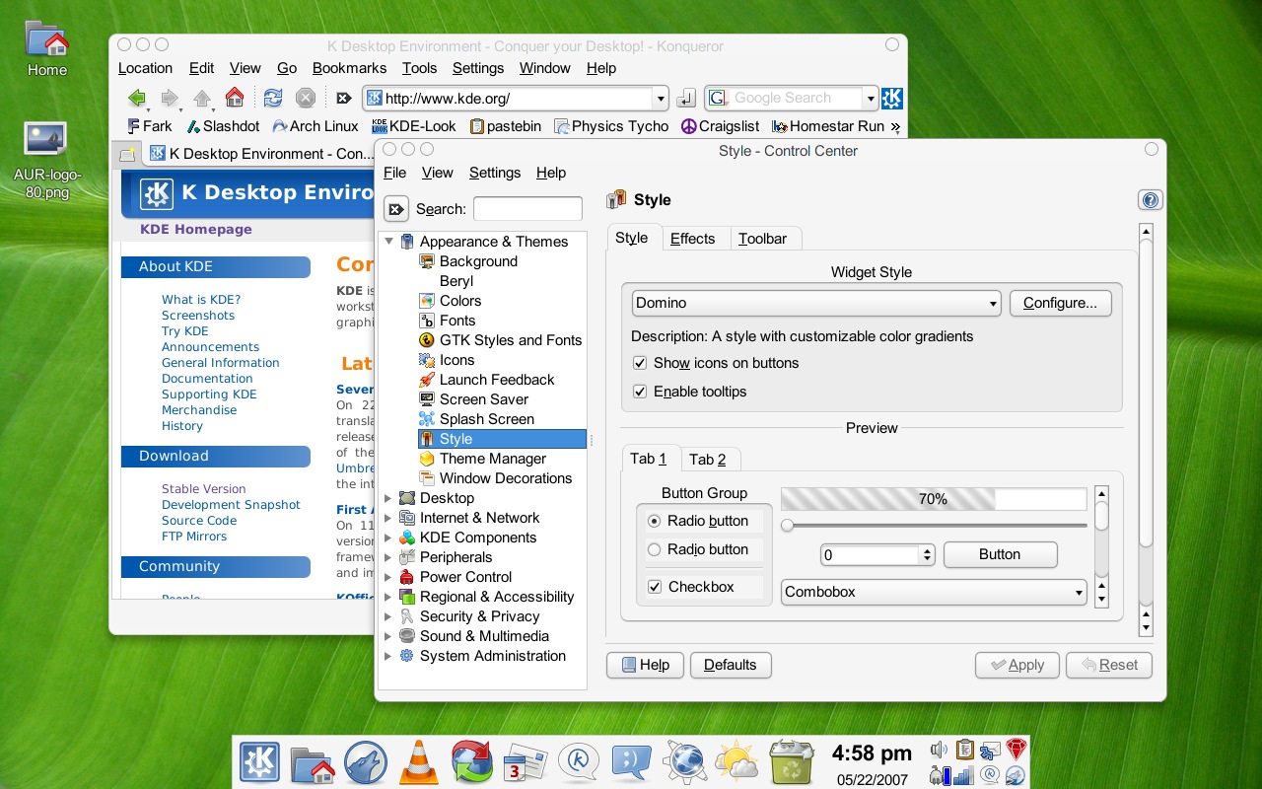
Task: Select Theme Manager in the tree
Action: tap(482, 459)
